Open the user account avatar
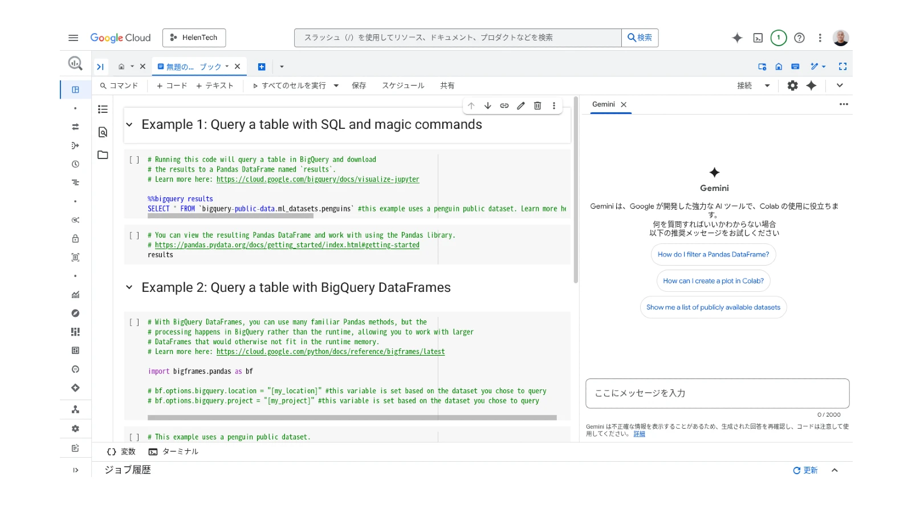The image size is (912, 513). click(841, 38)
